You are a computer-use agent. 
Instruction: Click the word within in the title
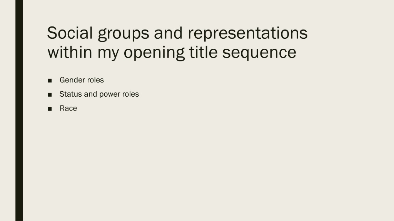pyautogui.click(x=70, y=52)
